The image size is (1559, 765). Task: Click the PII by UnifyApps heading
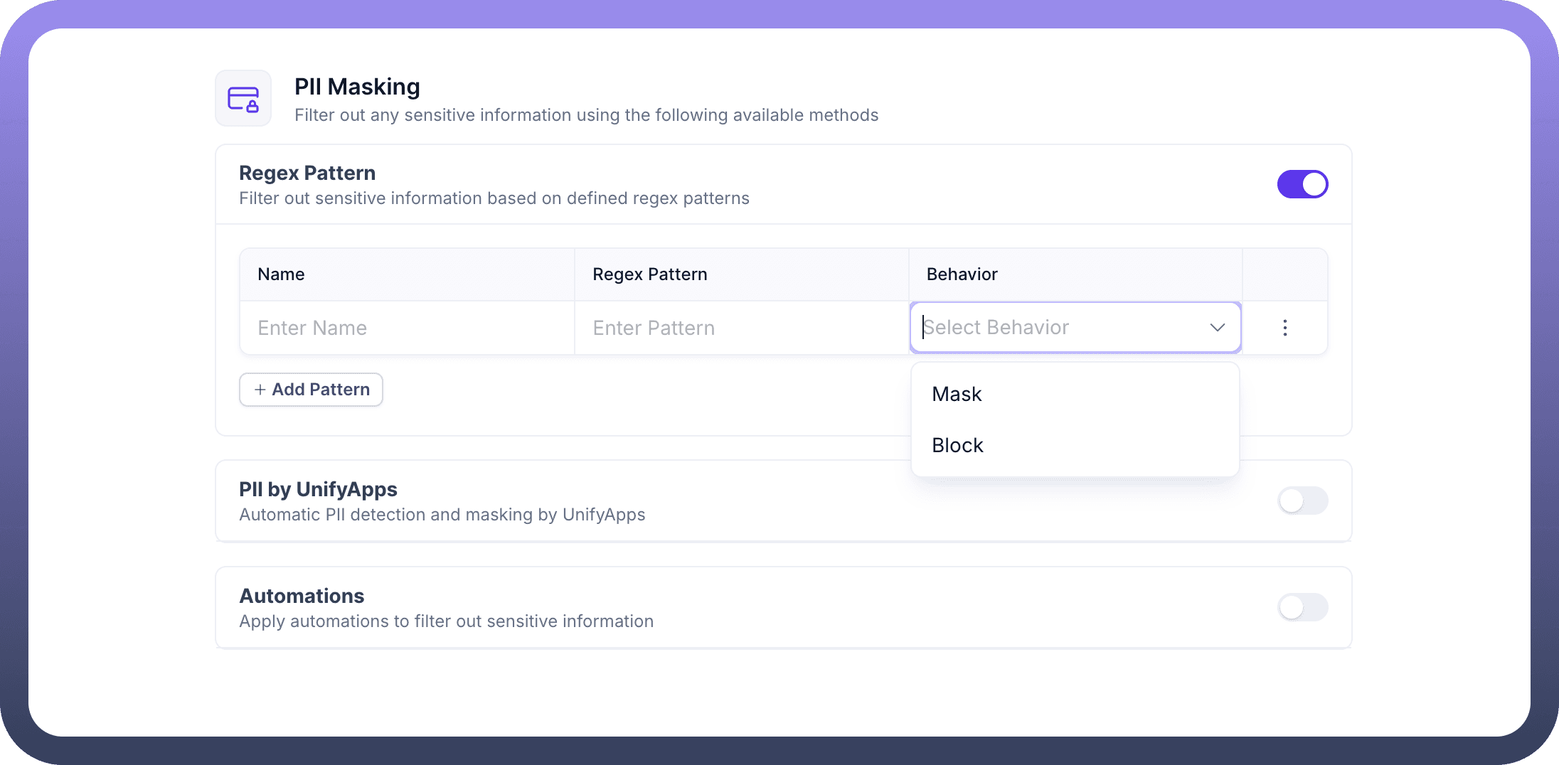click(x=318, y=489)
